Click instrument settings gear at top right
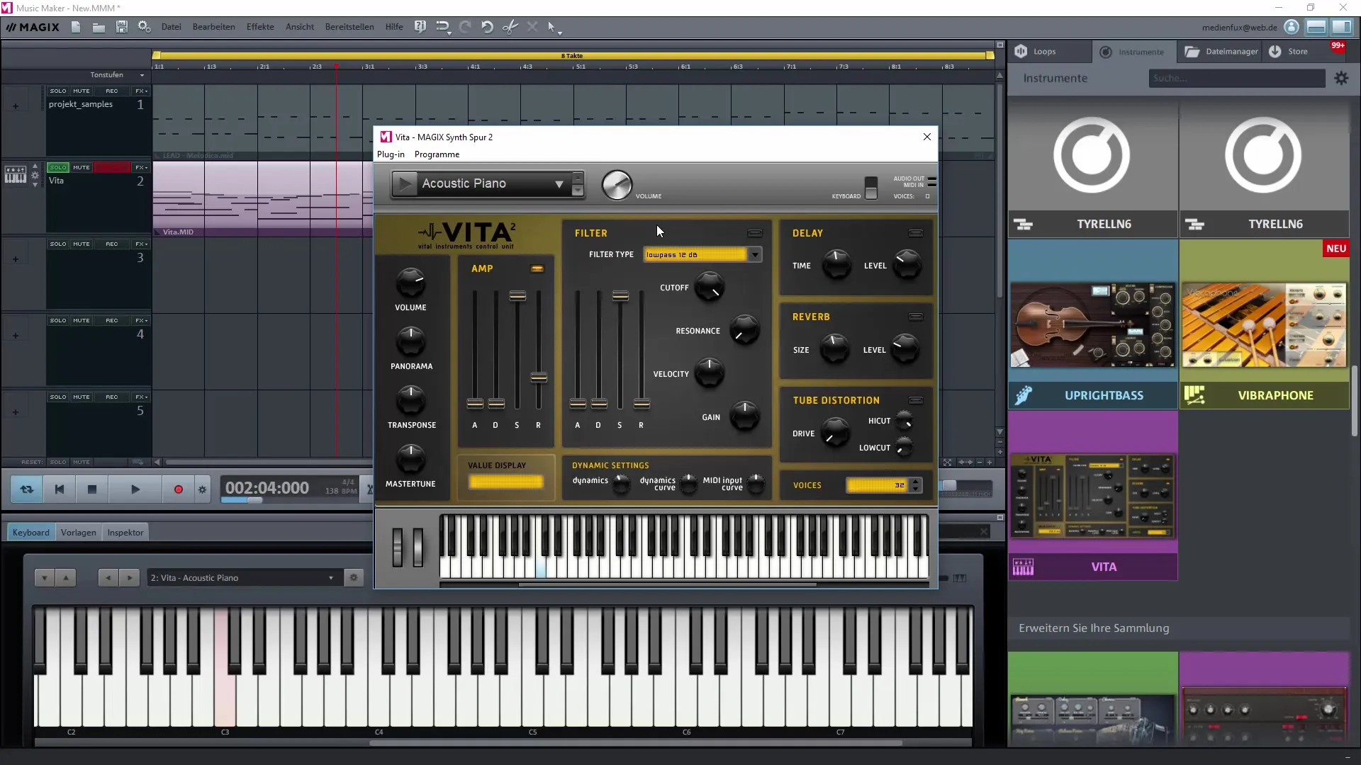The width and height of the screenshot is (1361, 765). point(1341,79)
